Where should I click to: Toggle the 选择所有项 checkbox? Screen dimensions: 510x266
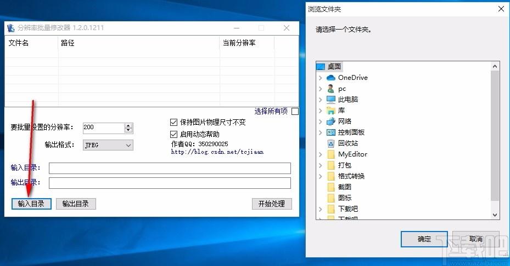point(295,111)
